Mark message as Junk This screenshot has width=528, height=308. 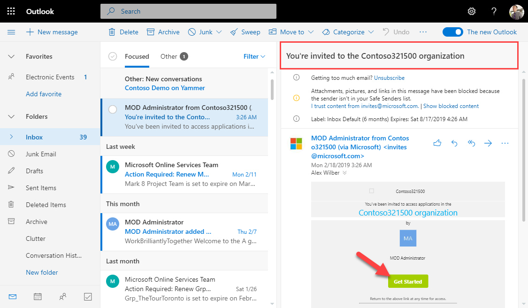click(x=200, y=32)
